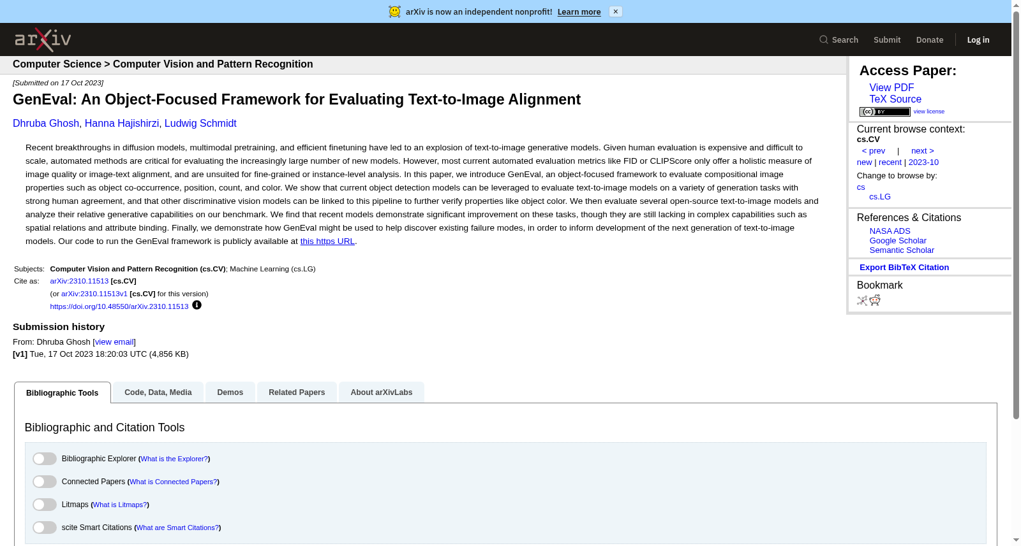Browse by cs category link

pos(861,187)
